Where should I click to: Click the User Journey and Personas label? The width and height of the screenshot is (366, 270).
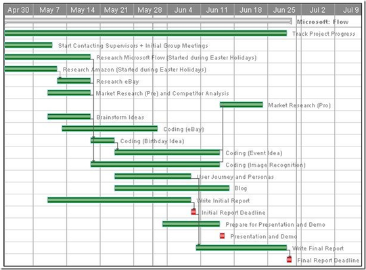(235, 177)
